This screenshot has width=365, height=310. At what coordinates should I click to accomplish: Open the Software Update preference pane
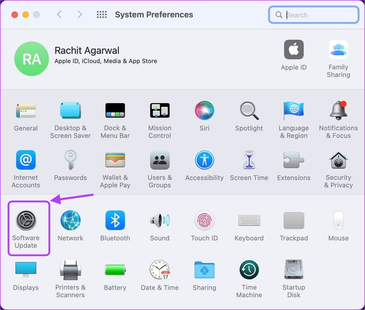click(26, 221)
